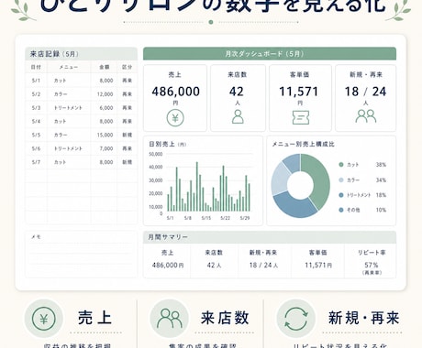
Task: Click the bottom 来店数 heading text
Action: tap(225, 318)
